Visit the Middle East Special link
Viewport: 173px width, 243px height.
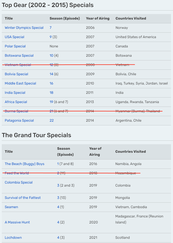(20, 83)
